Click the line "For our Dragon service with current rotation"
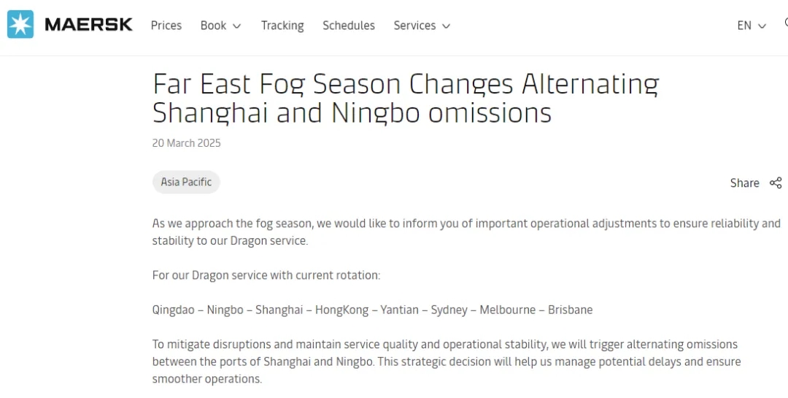 point(266,275)
